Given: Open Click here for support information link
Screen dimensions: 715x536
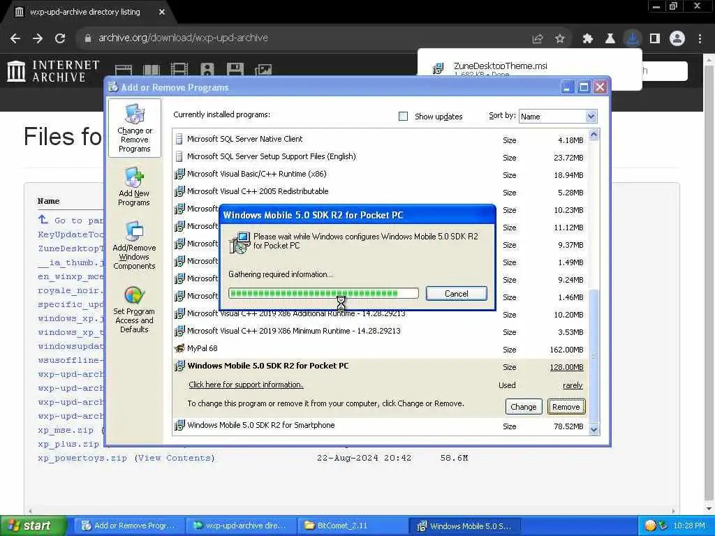Looking at the screenshot, I should (x=246, y=385).
